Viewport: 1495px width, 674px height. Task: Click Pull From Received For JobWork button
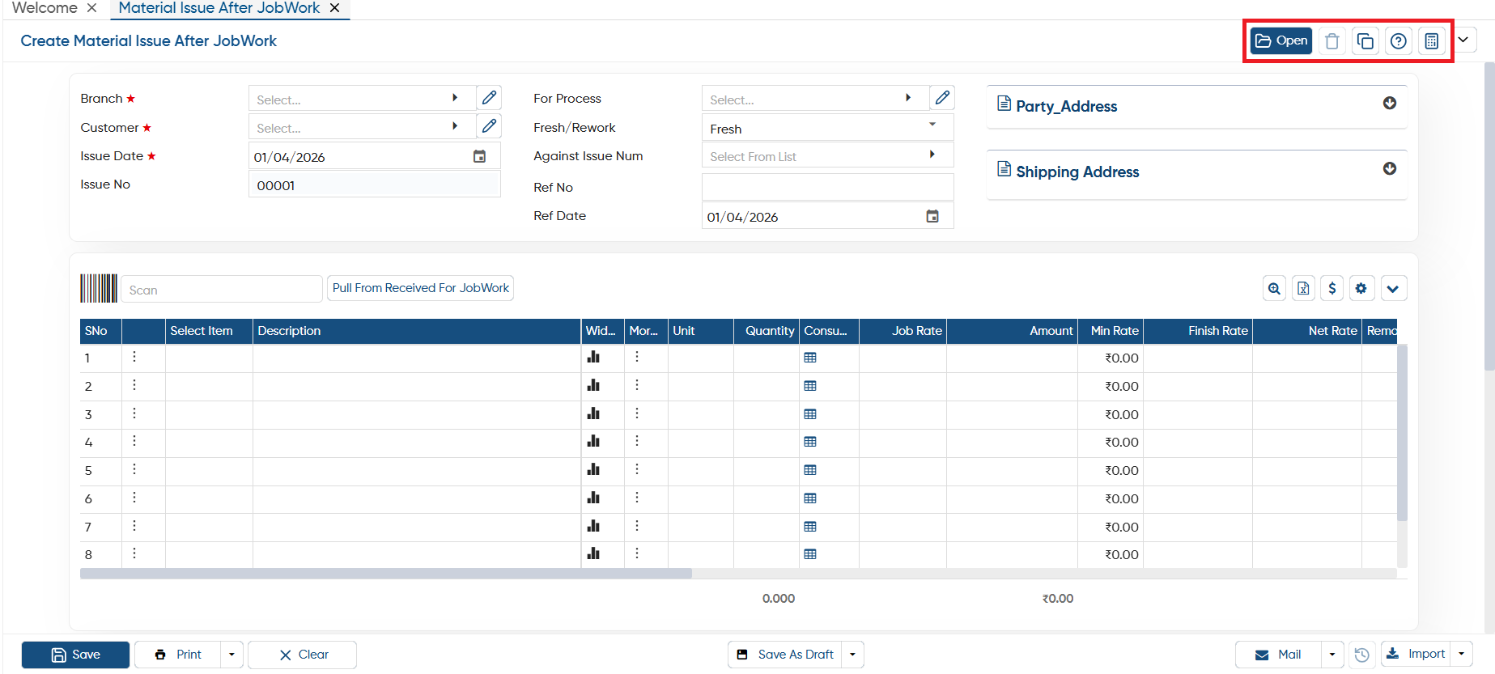(421, 288)
